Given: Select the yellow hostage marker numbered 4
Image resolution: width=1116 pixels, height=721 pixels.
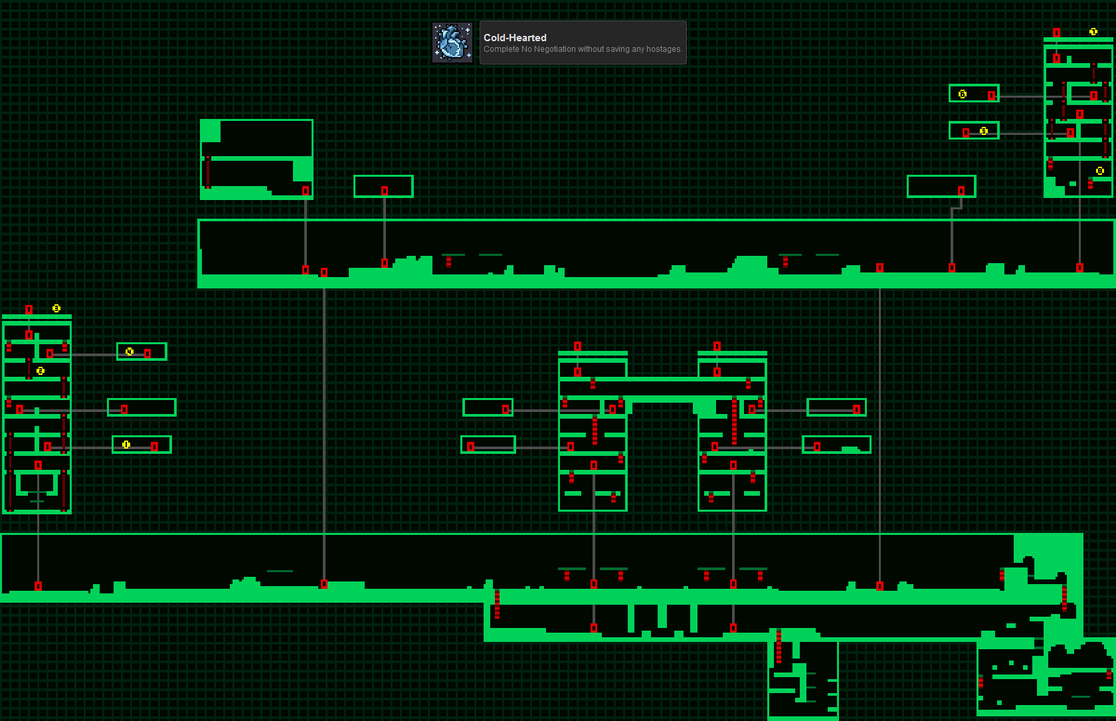Looking at the screenshot, I should (130, 352).
